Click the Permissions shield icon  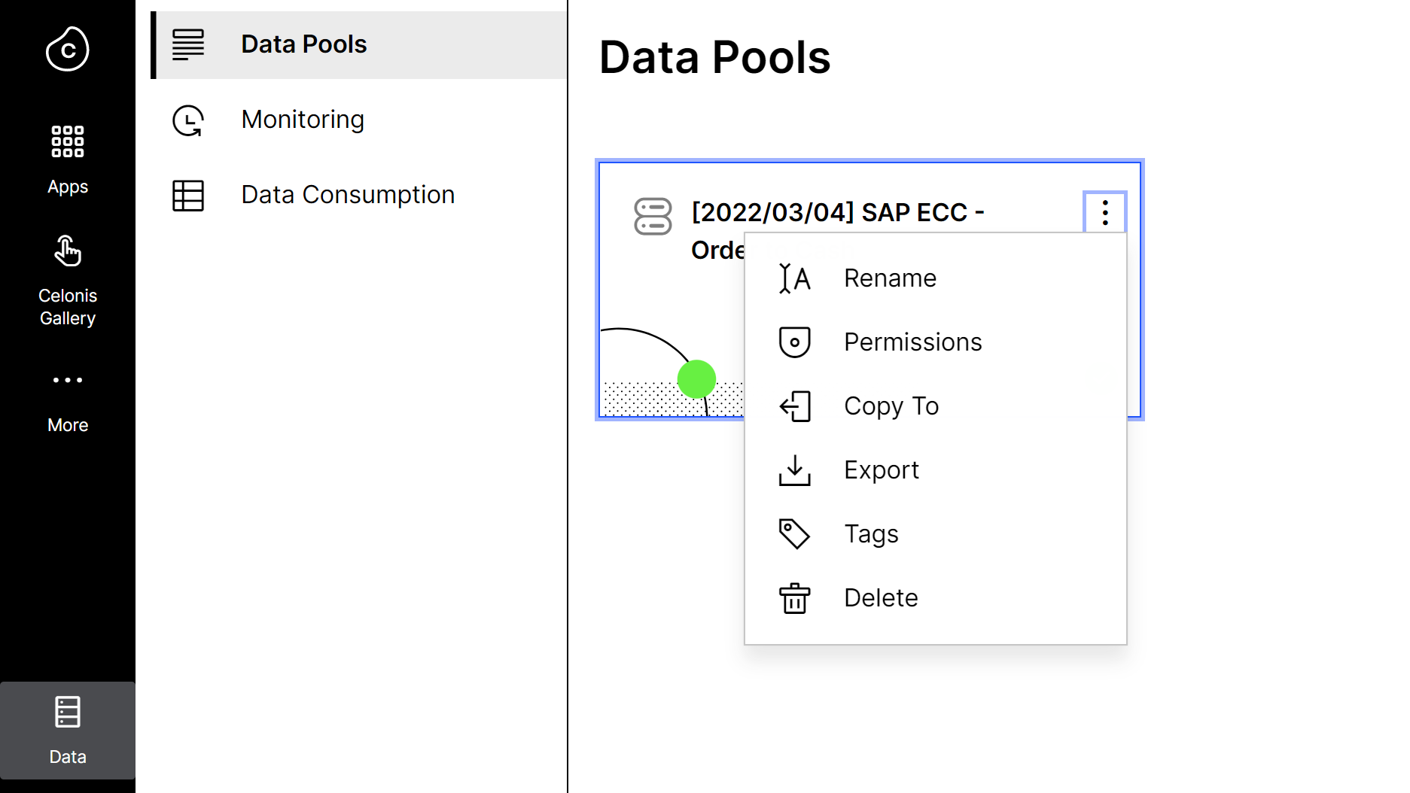tap(795, 342)
